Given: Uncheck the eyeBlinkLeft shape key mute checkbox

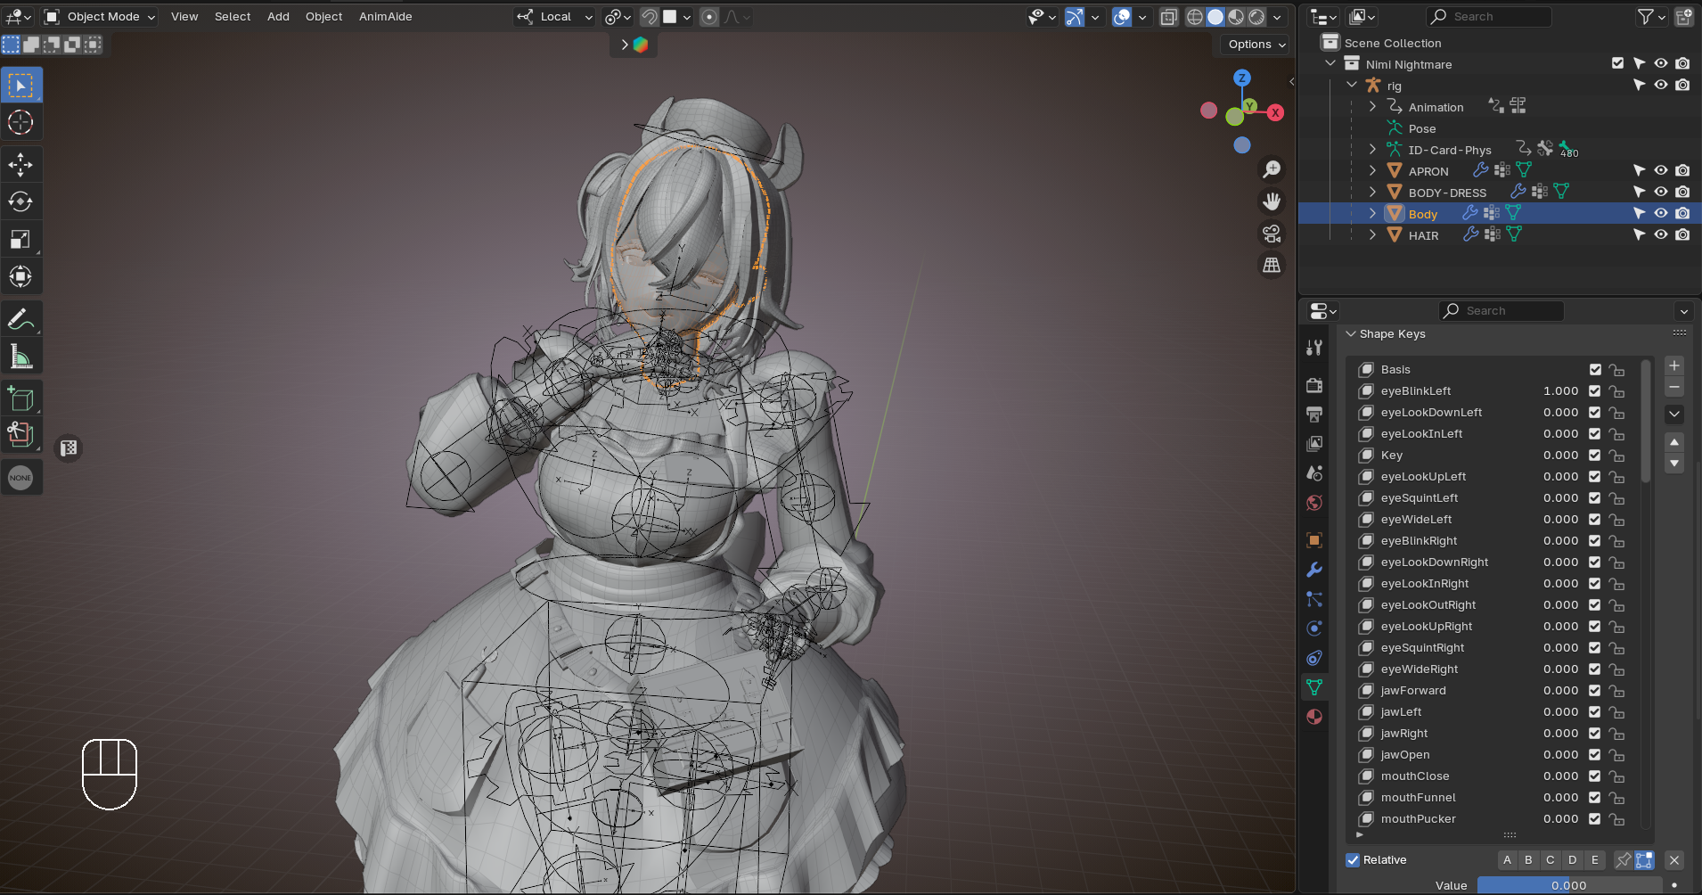Looking at the screenshot, I should (x=1594, y=390).
